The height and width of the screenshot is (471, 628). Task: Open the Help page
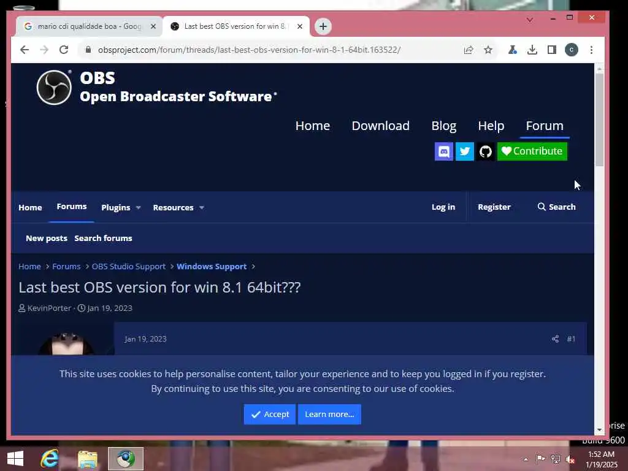pos(491,126)
